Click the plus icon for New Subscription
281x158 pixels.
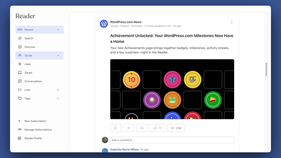(x=19, y=121)
